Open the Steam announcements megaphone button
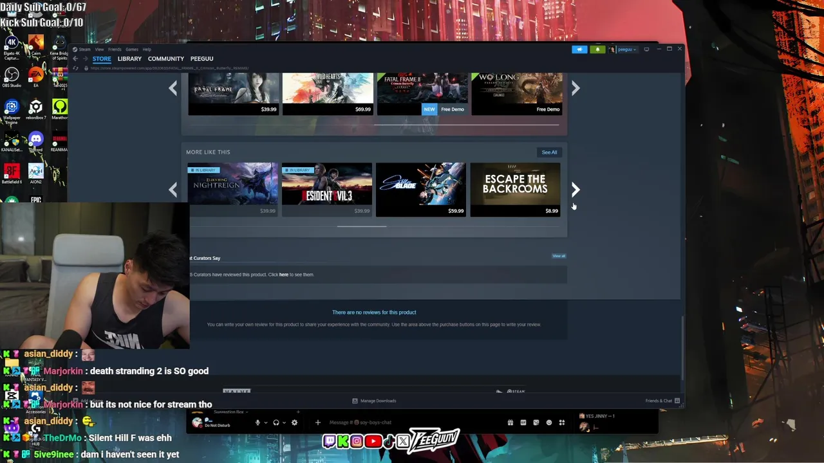 point(579,50)
